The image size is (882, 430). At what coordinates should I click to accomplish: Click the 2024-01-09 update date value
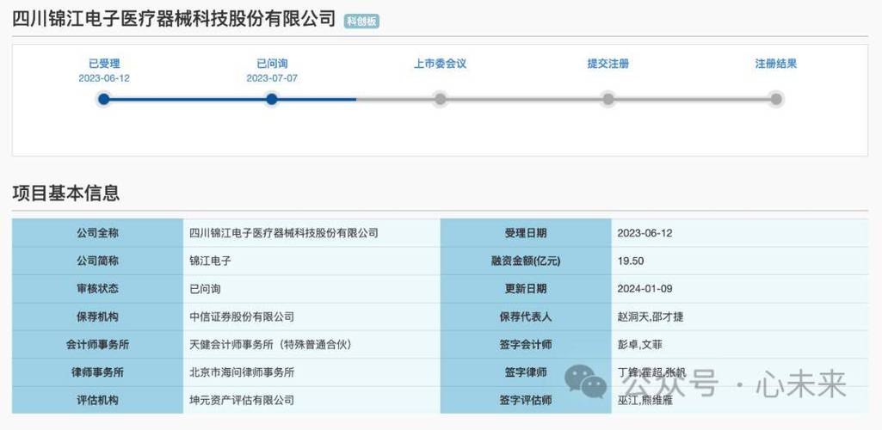tap(645, 289)
